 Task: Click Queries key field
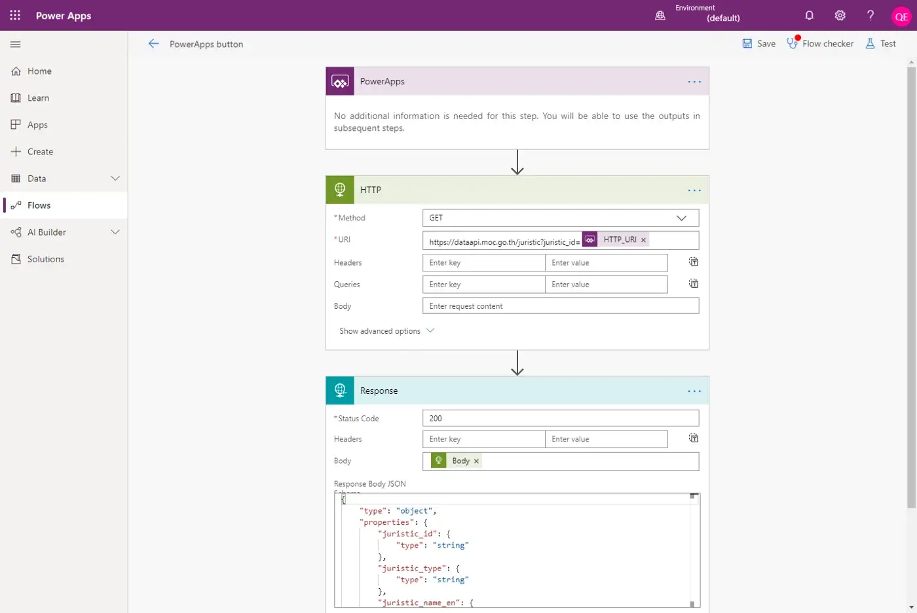[484, 285]
